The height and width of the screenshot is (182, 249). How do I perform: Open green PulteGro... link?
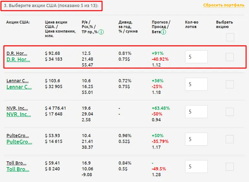pyautogui.click(x=19, y=142)
